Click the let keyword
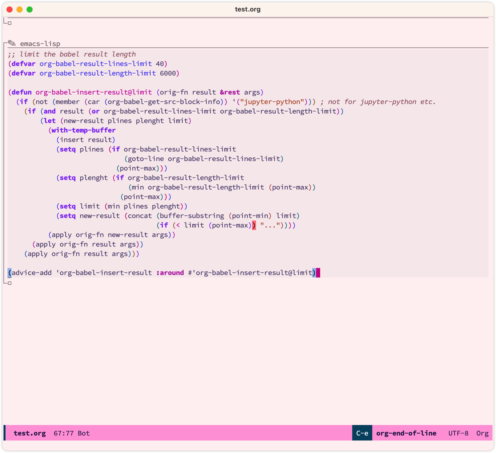This screenshot has width=496, height=453. tap(50, 121)
